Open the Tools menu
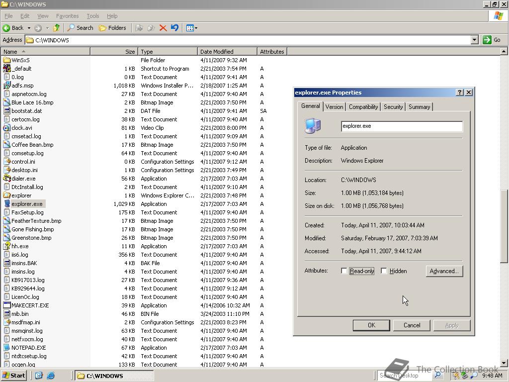Viewport: 509px width, 382px height. [92, 16]
